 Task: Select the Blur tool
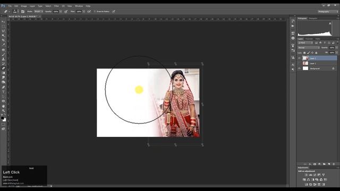tap(3, 77)
